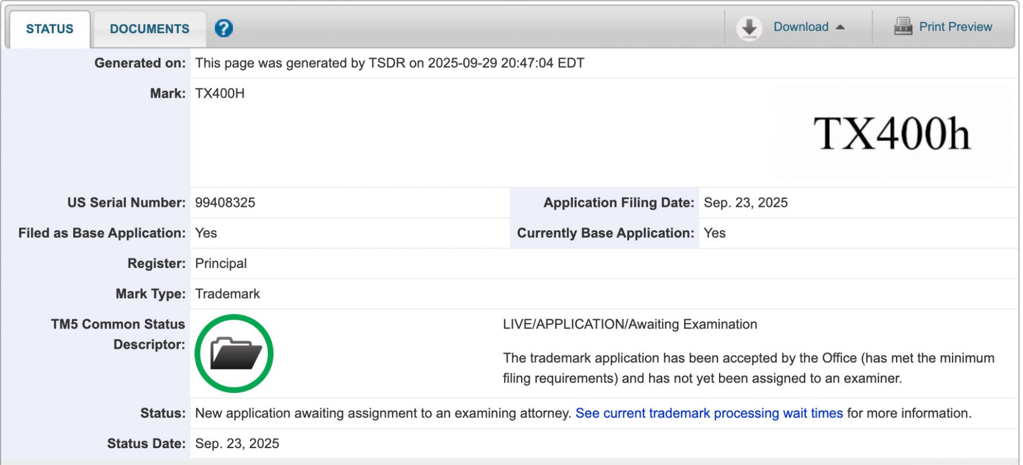Image resolution: width=1023 pixels, height=465 pixels.
Task: Click the Currently Base Application Yes value
Action: 714,233
